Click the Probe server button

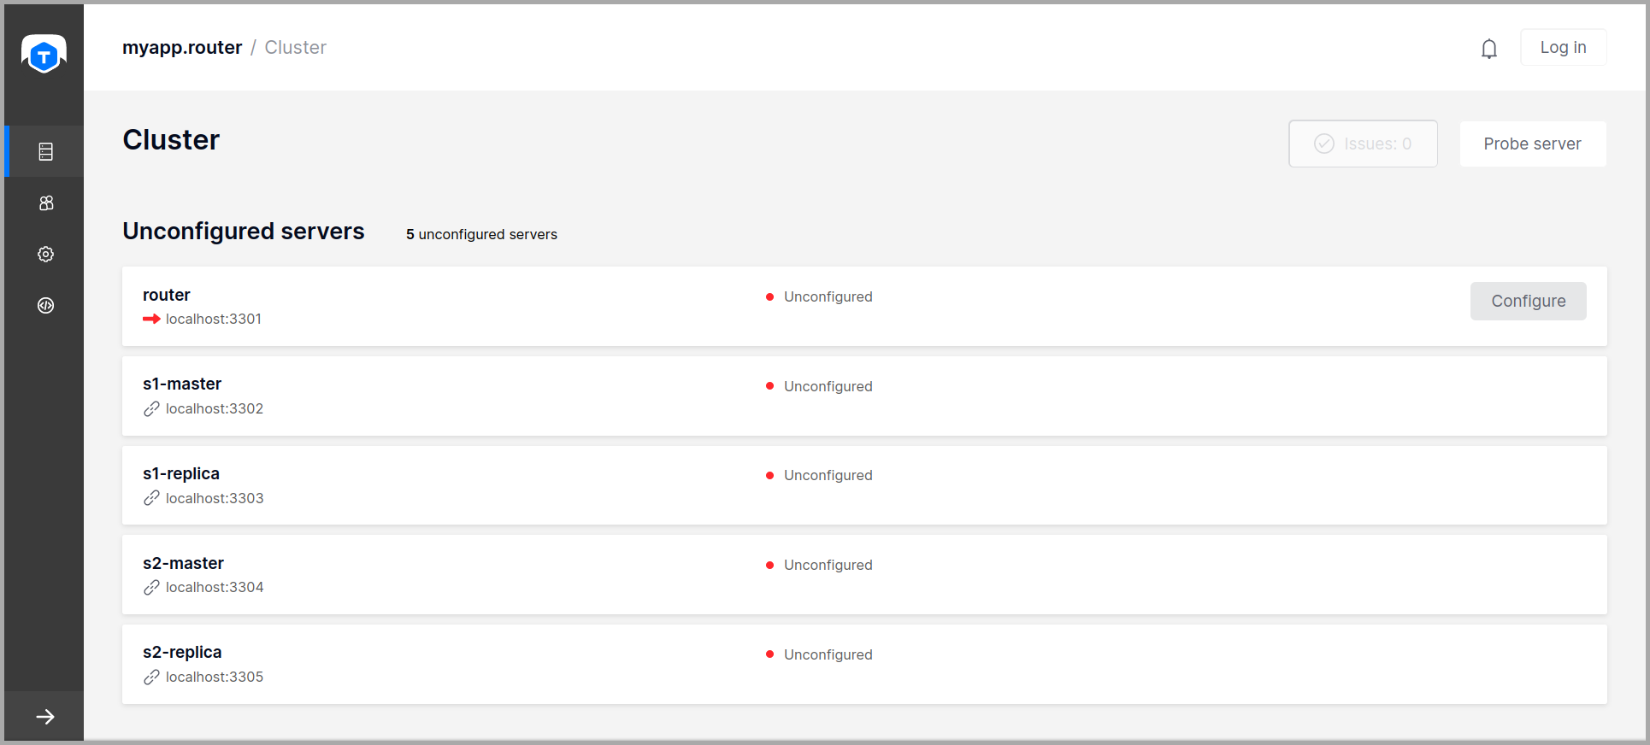[1532, 144]
